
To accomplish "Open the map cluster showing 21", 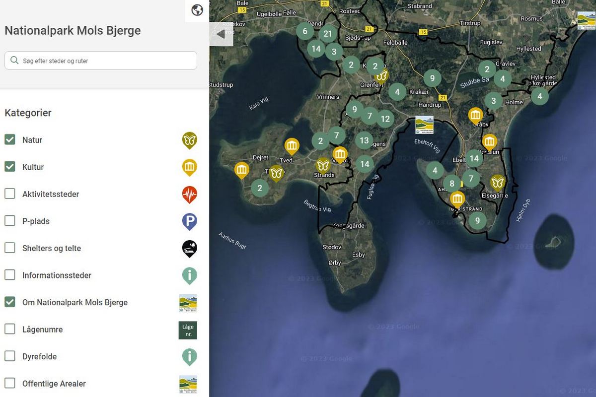I will click(x=327, y=34).
